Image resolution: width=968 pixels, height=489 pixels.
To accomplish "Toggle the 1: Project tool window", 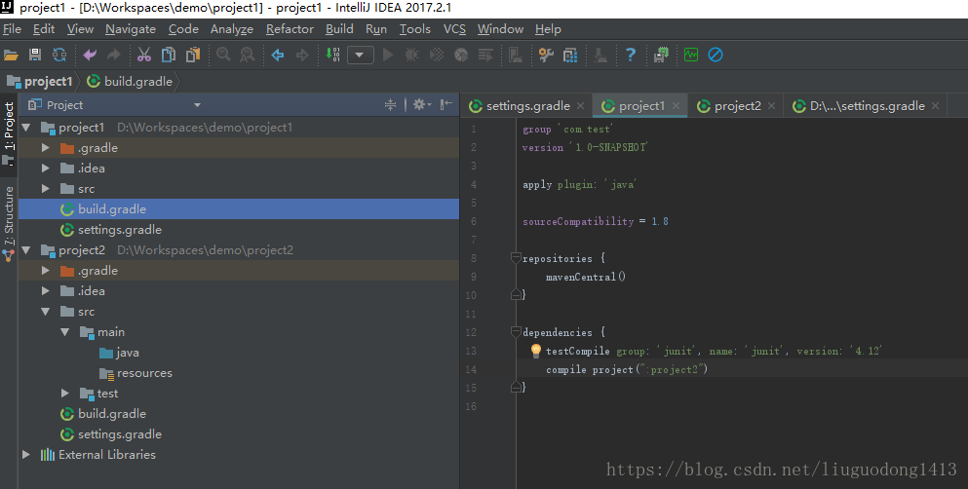I will (9, 134).
